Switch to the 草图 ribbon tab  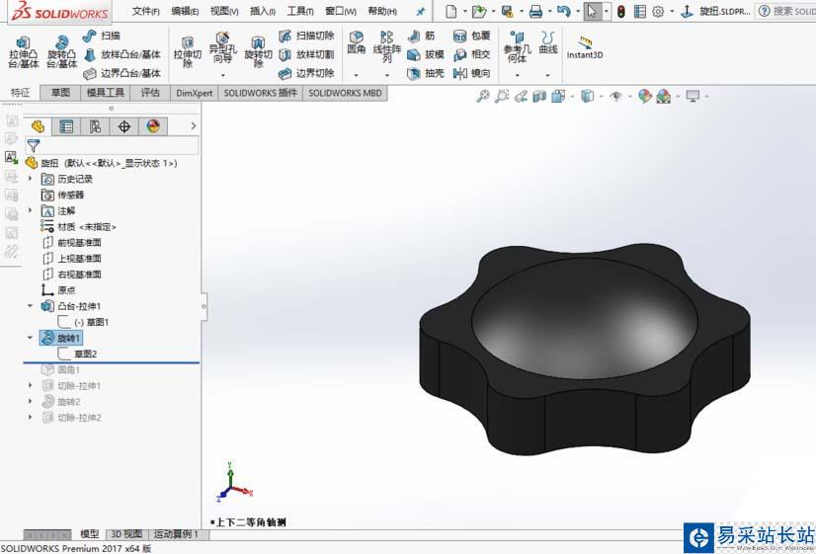coord(60,93)
